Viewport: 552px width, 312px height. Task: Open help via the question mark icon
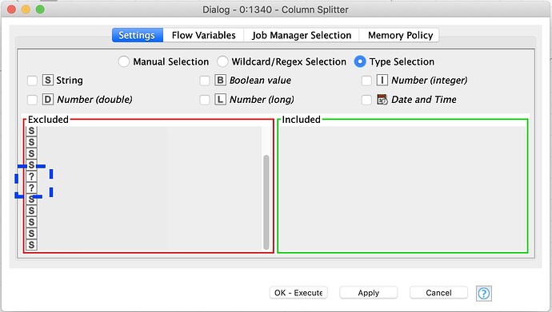pos(484,293)
